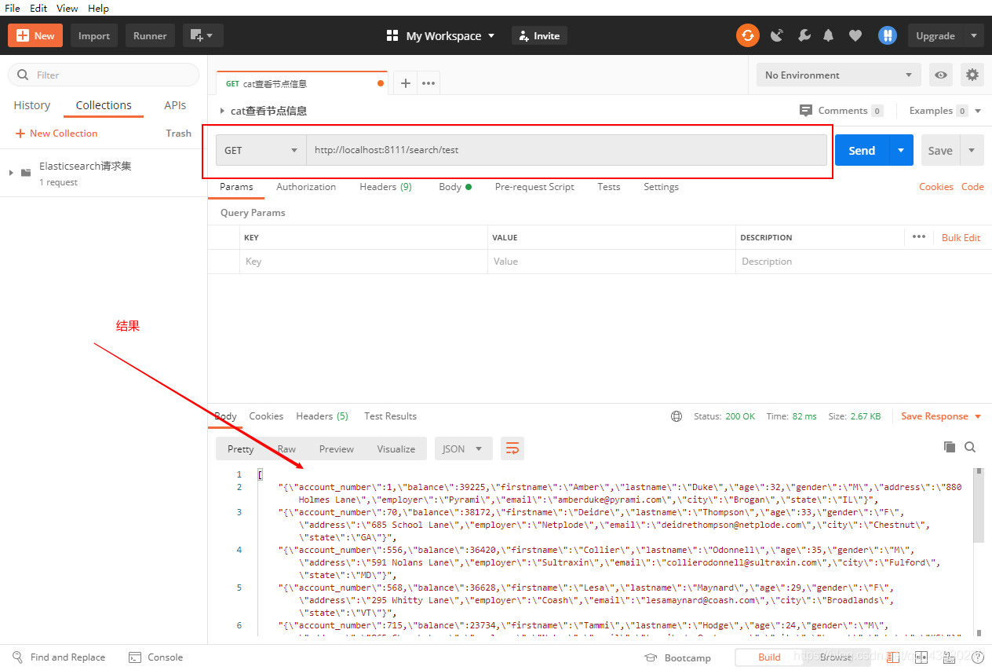Click the environment quick look eye icon
The image size is (992, 670).
(941, 75)
